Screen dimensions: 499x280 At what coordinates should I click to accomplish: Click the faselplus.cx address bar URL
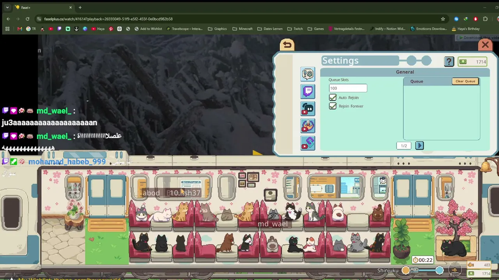pos(108,19)
